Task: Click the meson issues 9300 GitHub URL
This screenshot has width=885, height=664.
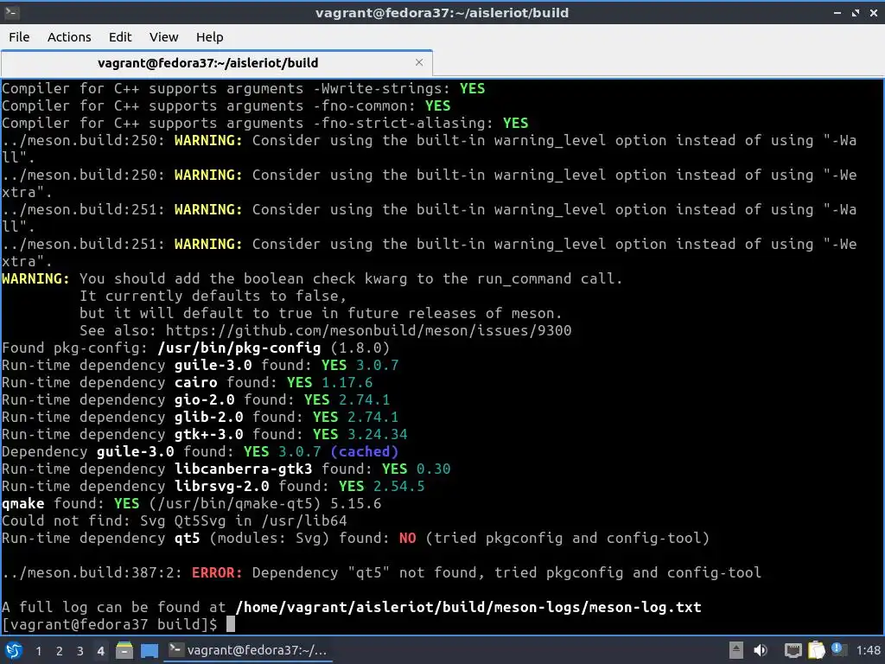Action: (368, 330)
